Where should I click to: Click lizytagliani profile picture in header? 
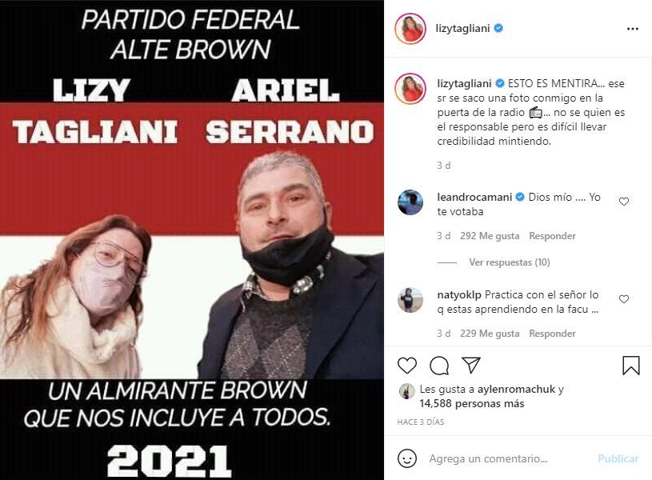pos(410,29)
